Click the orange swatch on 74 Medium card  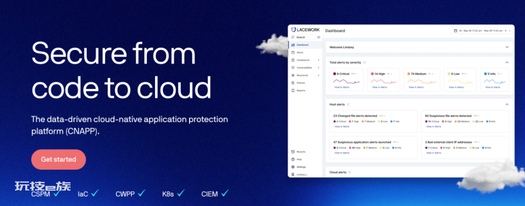click(x=409, y=73)
